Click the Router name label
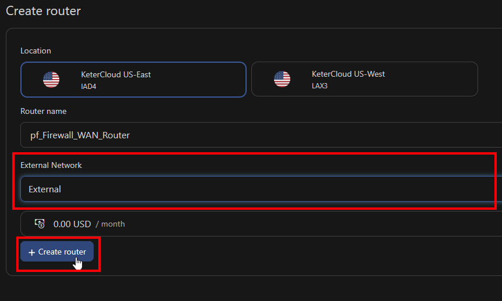 44,112
